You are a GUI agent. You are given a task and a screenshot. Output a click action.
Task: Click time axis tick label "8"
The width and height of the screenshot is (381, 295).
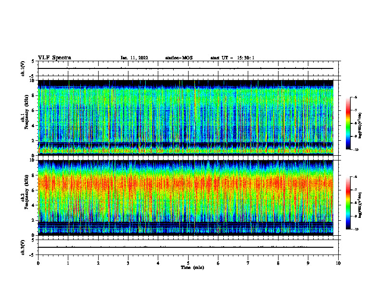tap(278, 263)
